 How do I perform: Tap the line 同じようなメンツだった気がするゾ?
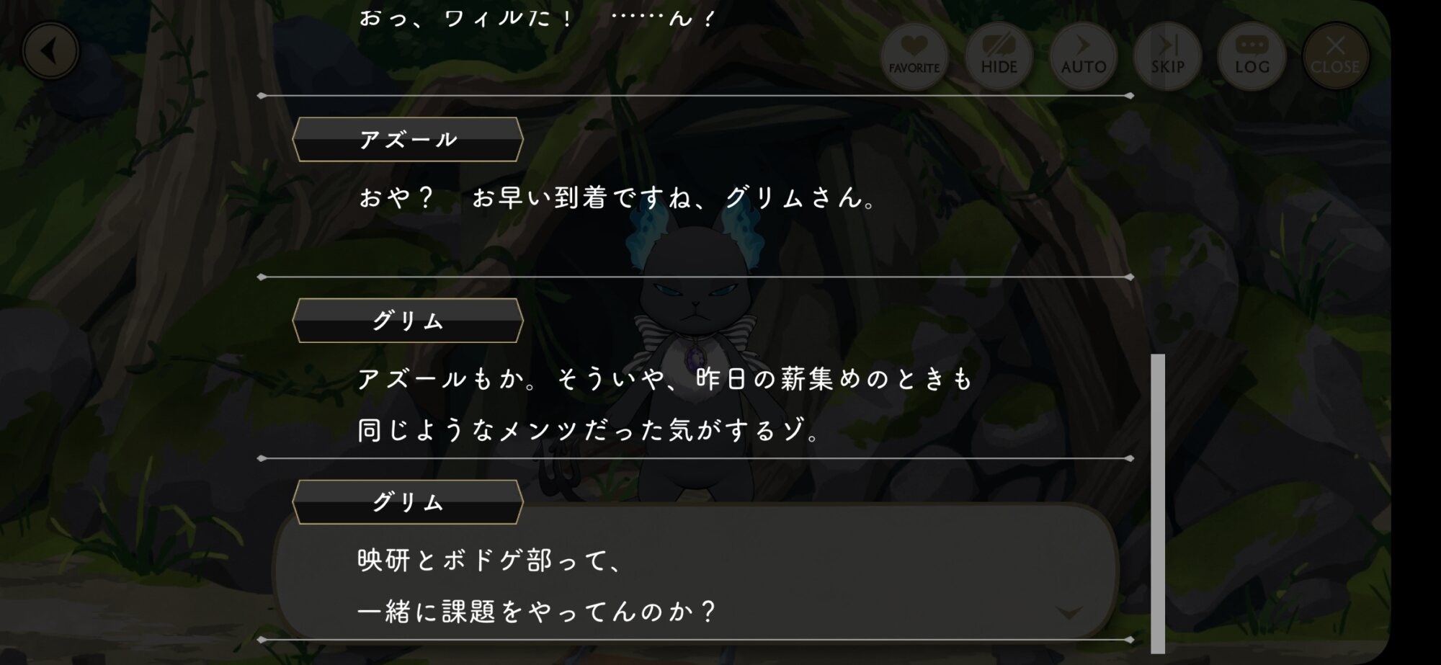tap(589, 431)
